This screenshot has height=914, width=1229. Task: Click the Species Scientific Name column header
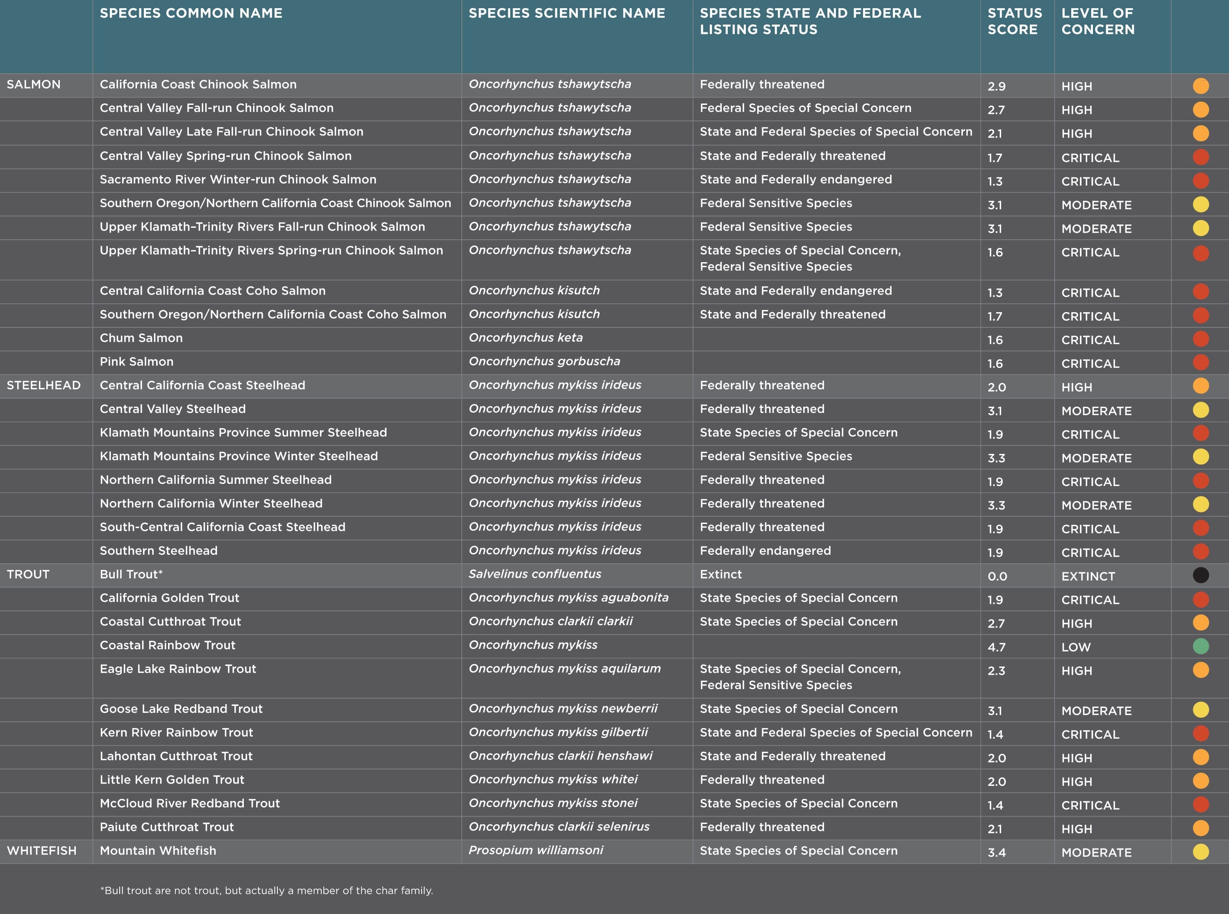[x=567, y=13]
